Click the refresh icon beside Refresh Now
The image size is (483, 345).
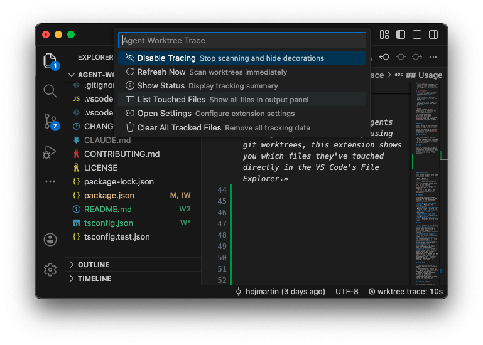click(x=129, y=72)
